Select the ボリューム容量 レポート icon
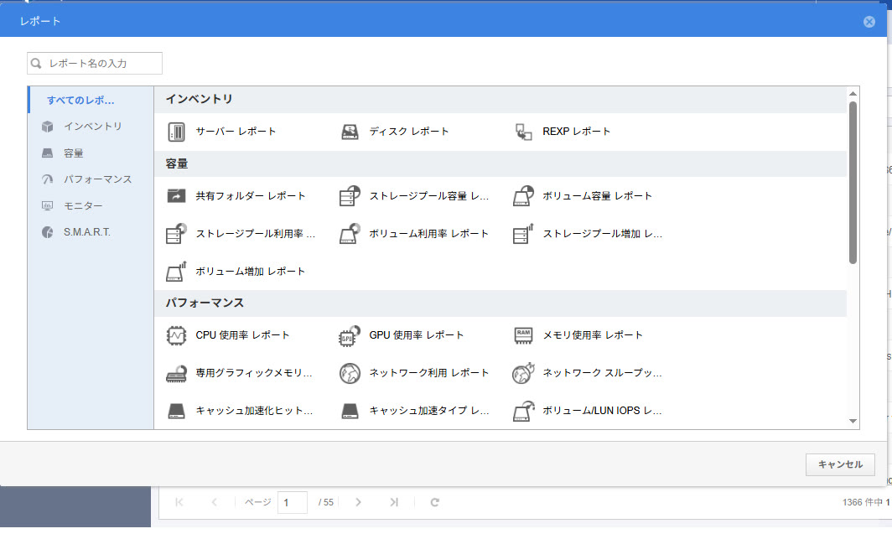This screenshot has width=892, height=539. [523, 196]
